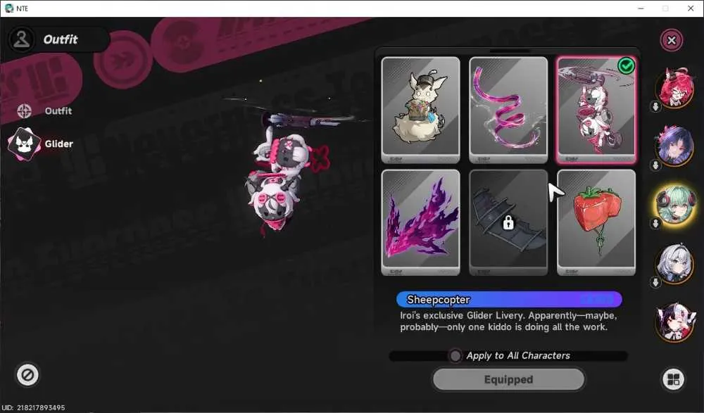This screenshot has width=704, height=413.
Task: Select the fluffy sheep glider card
Action: [x=421, y=110]
